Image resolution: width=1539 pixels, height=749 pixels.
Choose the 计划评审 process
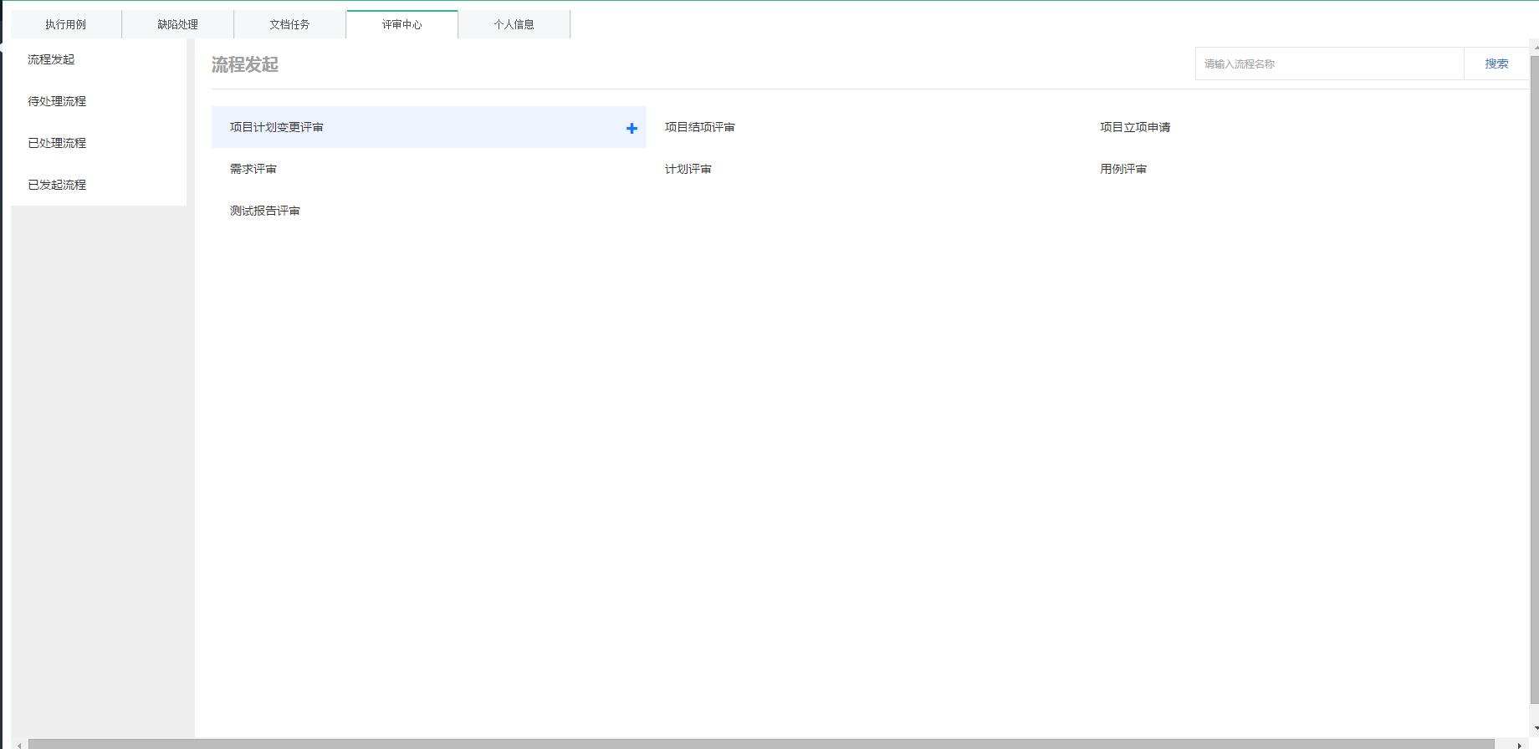pos(688,169)
